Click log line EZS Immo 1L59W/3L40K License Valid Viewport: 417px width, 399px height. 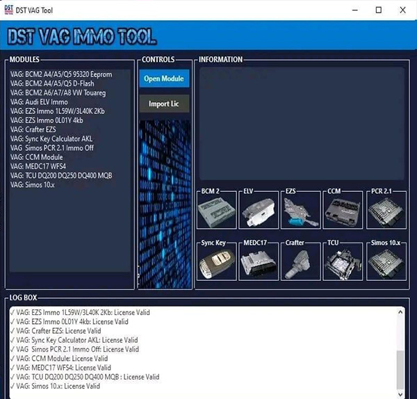pos(80,312)
